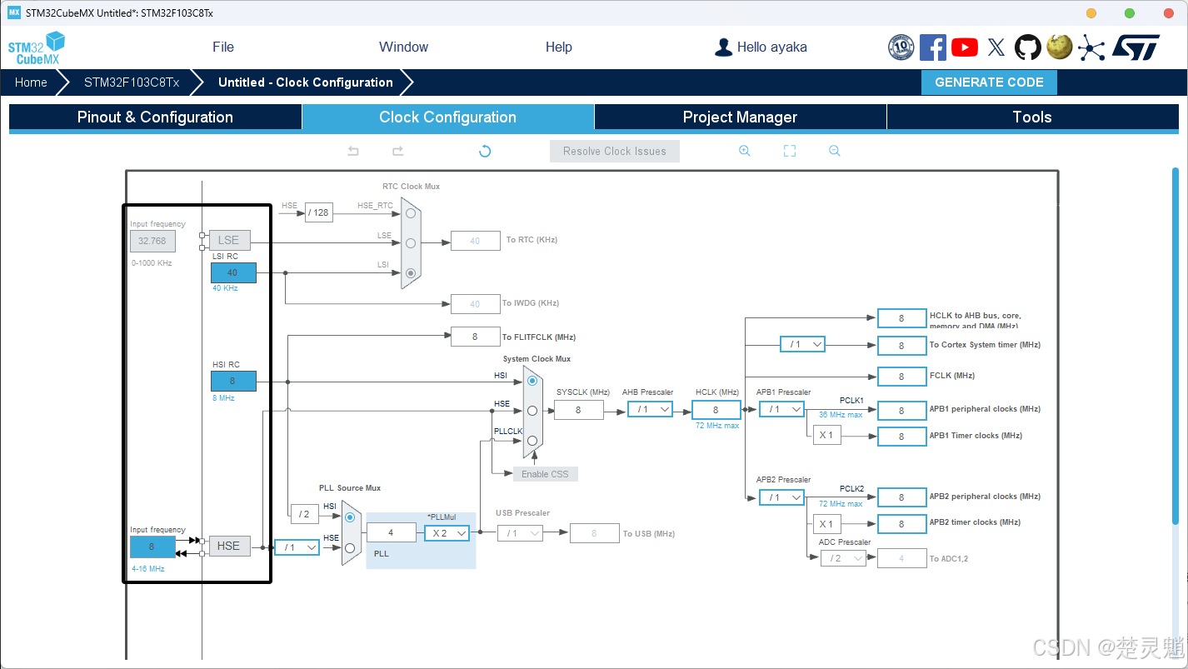Image resolution: width=1188 pixels, height=669 pixels.
Task: Click the APB1 peripheral clocks value box
Action: pyautogui.click(x=901, y=410)
